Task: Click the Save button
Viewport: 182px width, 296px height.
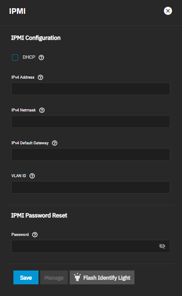Action: [26, 277]
